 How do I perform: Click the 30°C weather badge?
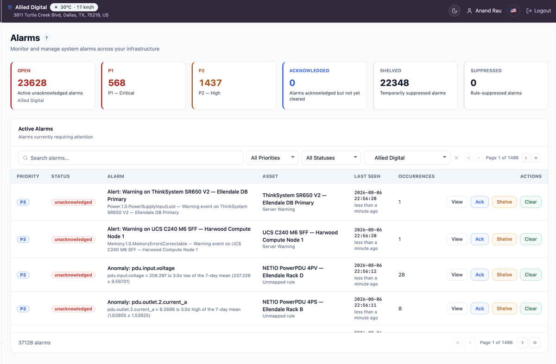coord(74,7)
